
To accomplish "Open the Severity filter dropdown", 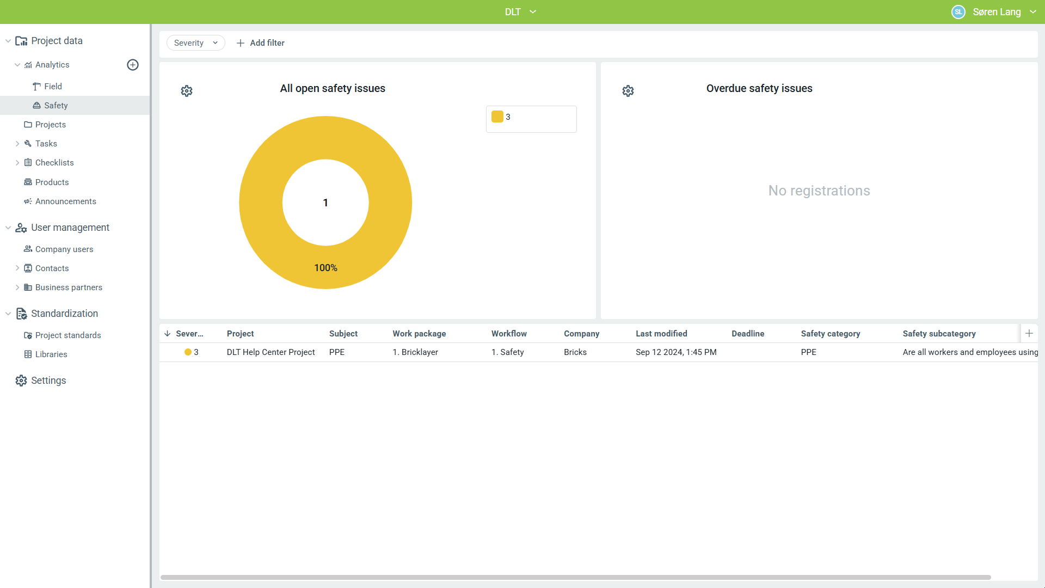I will 195,43.
